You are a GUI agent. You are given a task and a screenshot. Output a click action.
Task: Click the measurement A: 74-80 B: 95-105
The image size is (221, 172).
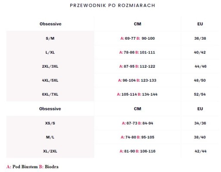pos(137,137)
